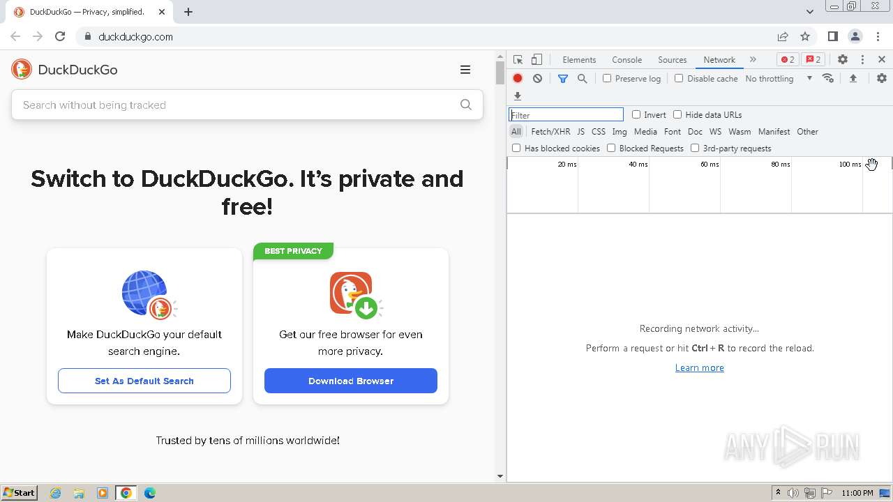
Task: Share this page icon in address bar
Action: point(783,36)
